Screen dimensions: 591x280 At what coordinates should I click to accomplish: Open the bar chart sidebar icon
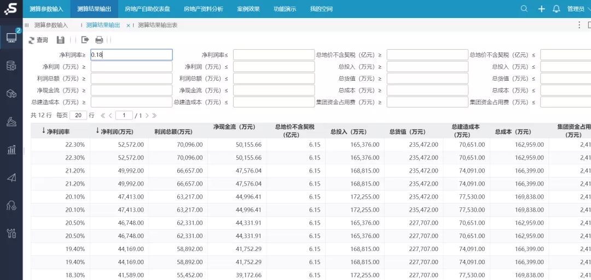click(x=11, y=150)
